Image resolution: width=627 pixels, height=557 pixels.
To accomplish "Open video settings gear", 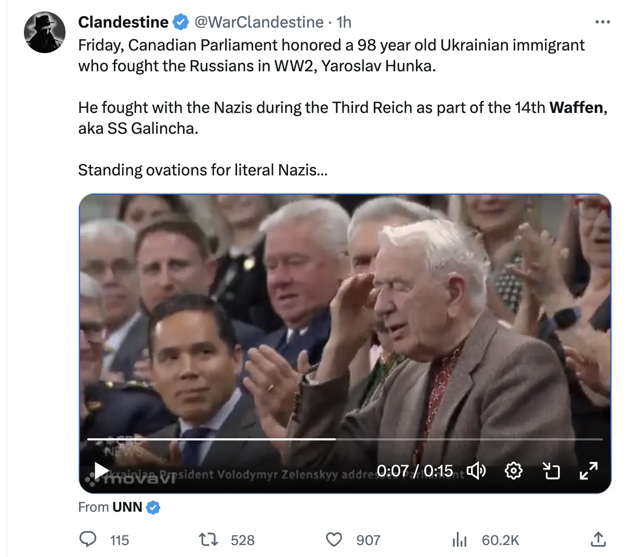I will (x=514, y=471).
